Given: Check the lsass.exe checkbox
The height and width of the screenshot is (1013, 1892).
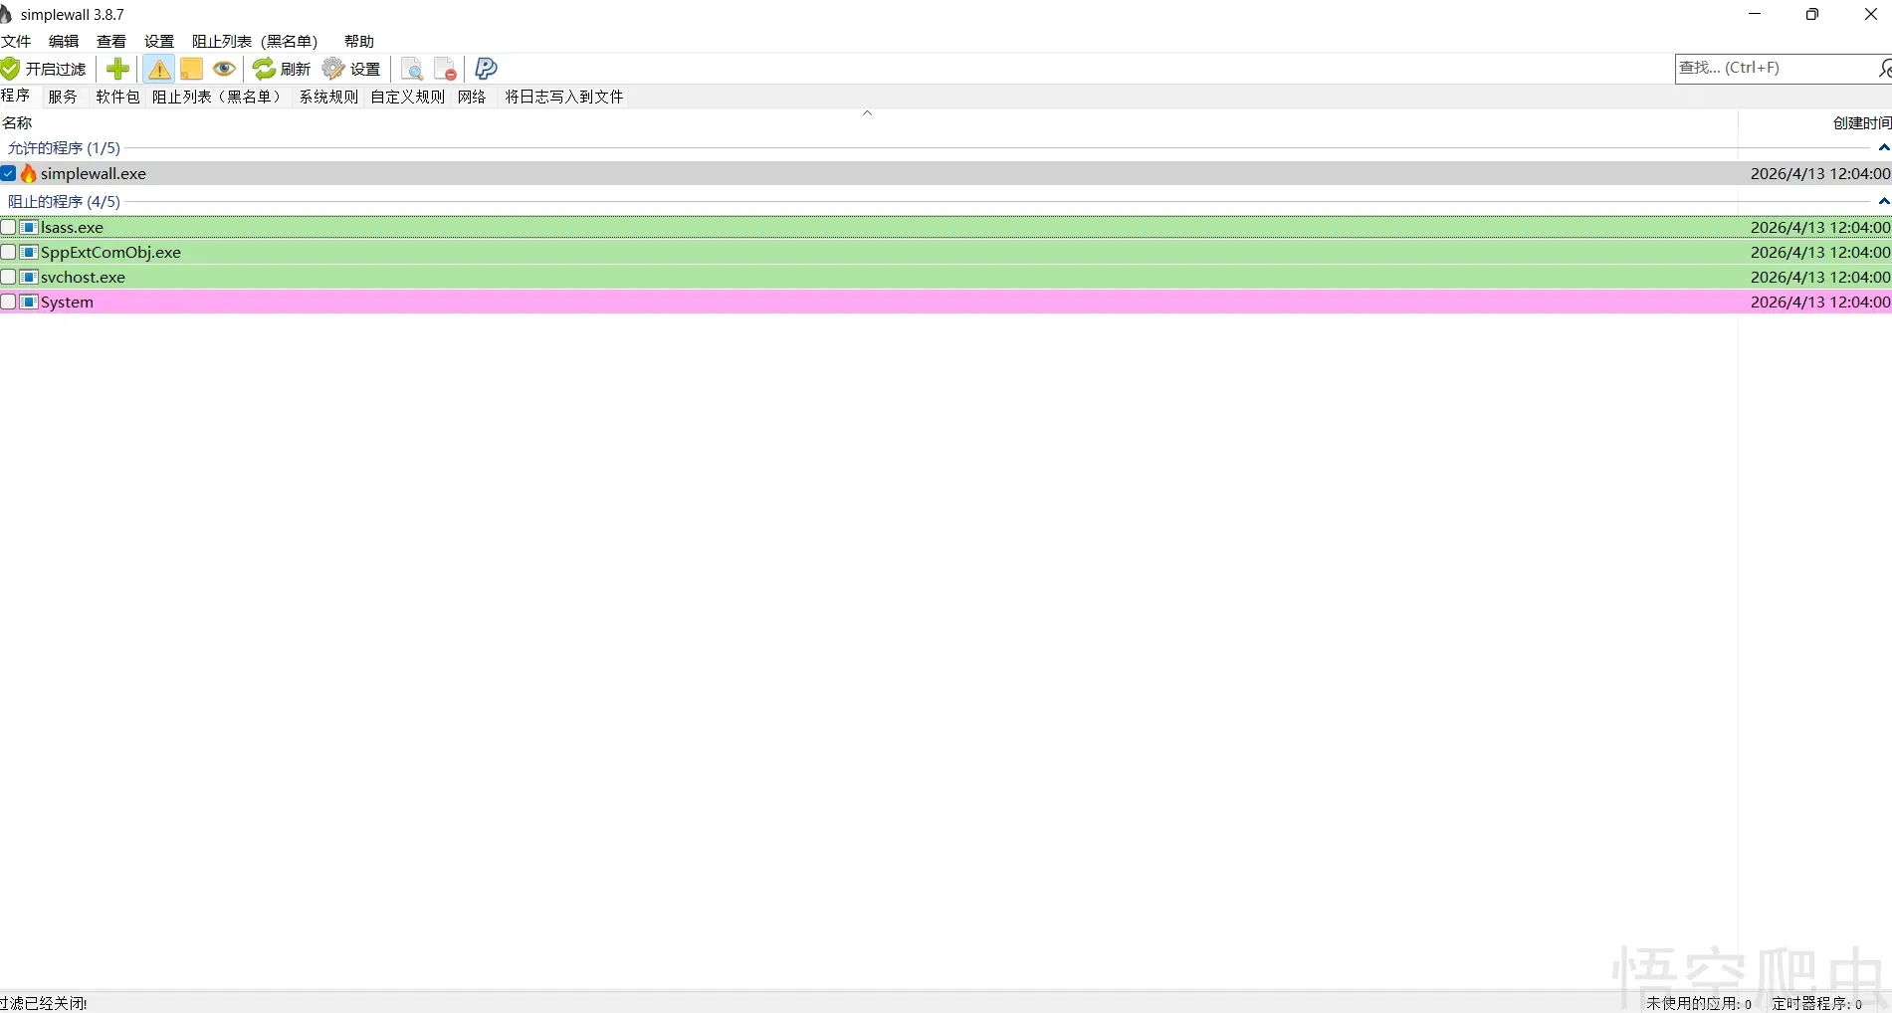Looking at the screenshot, I should point(9,228).
